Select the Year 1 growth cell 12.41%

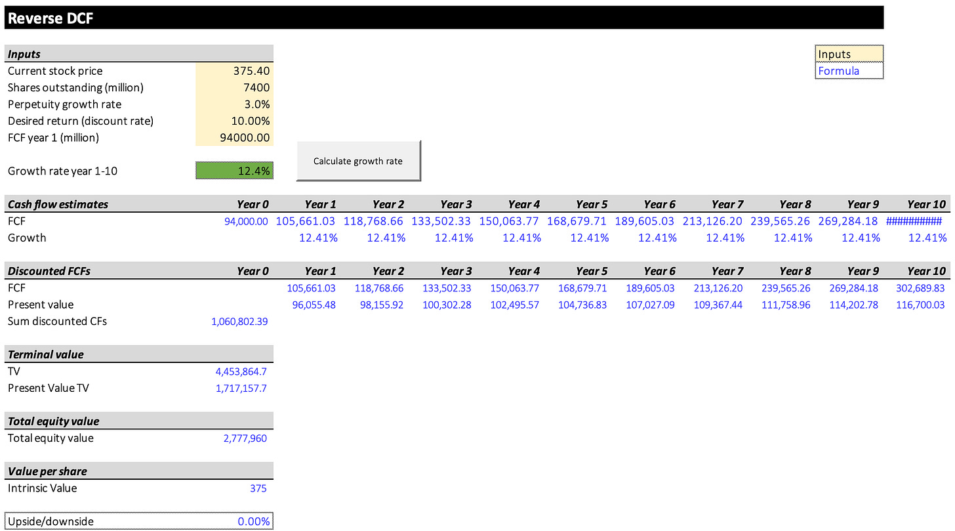click(319, 238)
